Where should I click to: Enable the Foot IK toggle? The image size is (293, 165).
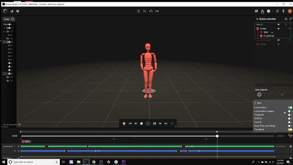[x=290, y=122]
